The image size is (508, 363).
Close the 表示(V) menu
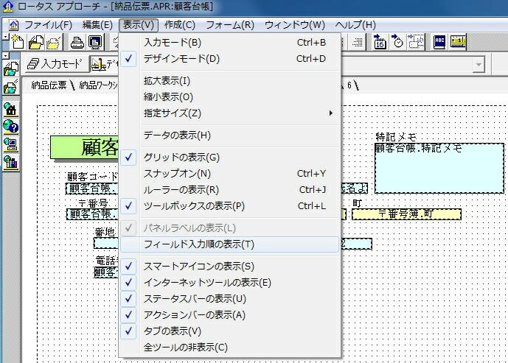139,25
